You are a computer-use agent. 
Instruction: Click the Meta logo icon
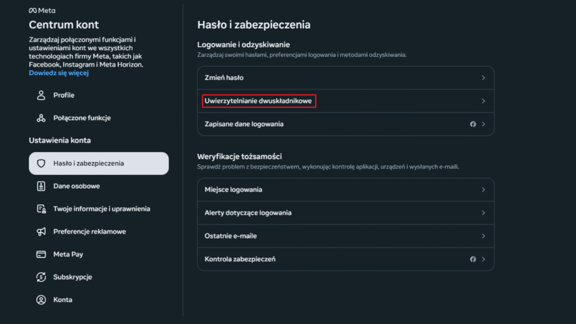pos(33,11)
